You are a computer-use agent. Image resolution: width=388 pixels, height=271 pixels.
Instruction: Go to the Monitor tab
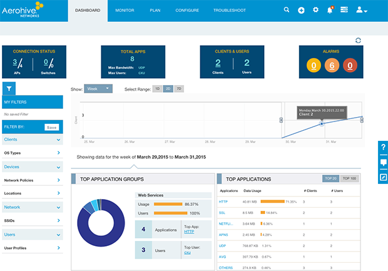[125, 11]
